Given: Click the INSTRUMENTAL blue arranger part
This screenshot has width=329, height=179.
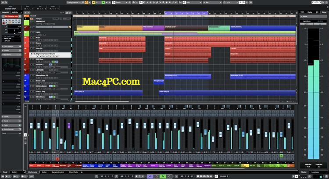Looking at the screenshot, I should (263, 28).
